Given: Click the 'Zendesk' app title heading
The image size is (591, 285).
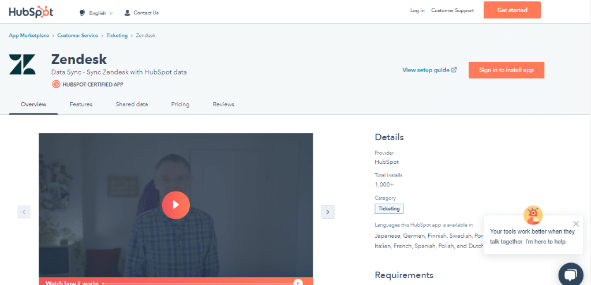Looking at the screenshot, I should (79, 59).
